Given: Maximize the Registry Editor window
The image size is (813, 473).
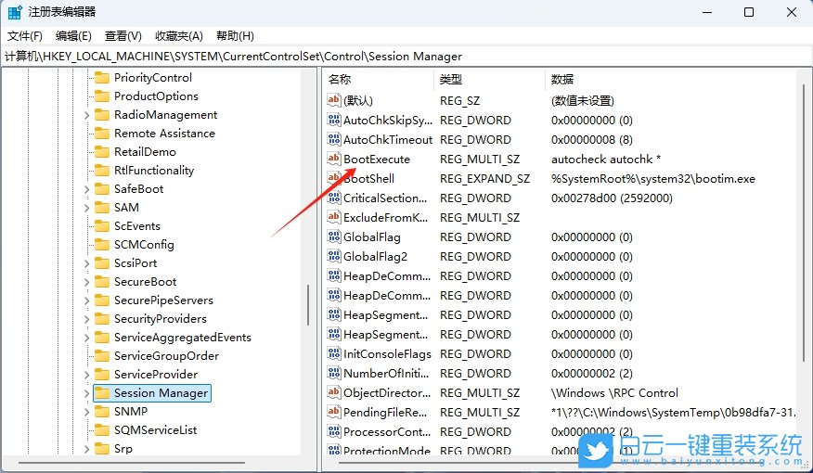Looking at the screenshot, I should 749,12.
